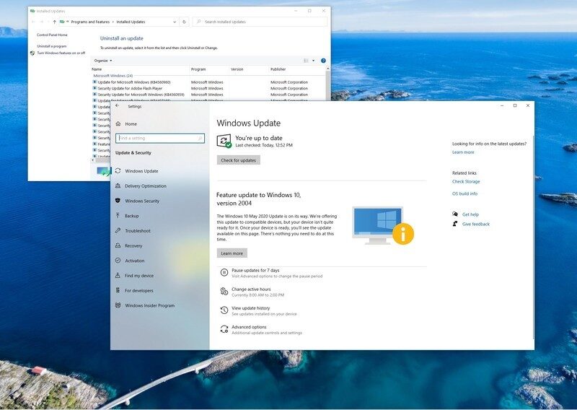
Task: Open Organize dropdown in Installed Updates
Action: click(102, 61)
